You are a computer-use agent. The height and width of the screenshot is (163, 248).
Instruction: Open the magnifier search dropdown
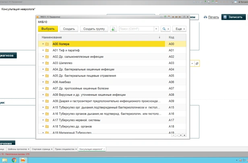pos(165,29)
